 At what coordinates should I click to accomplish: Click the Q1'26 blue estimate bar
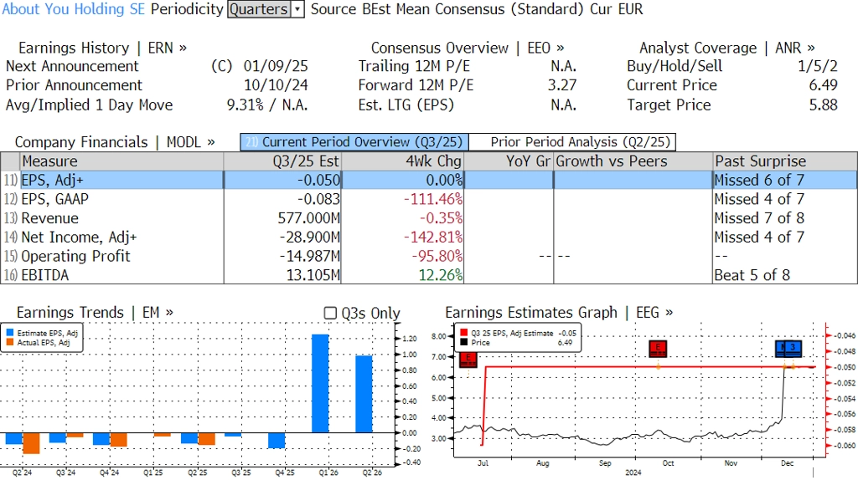pyautogui.click(x=320, y=383)
